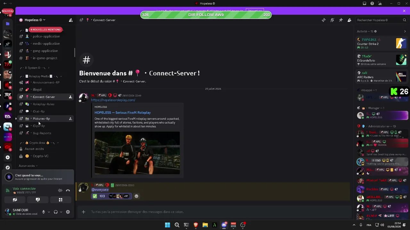The height and width of the screenshot is (230, 410).
Task: Open SANFOUR user profile panel
Action: 21,212
